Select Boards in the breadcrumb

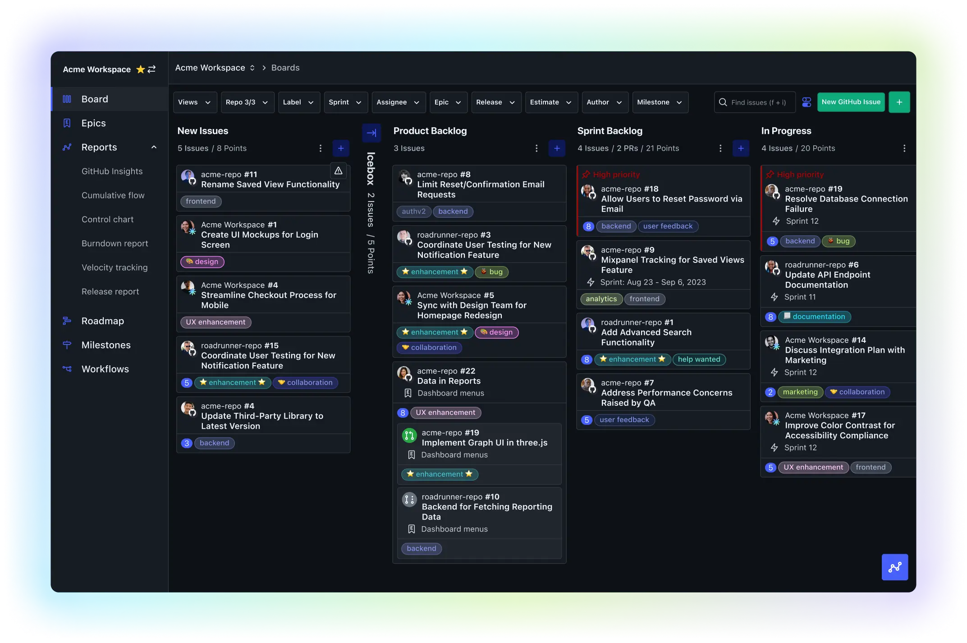tap(285, 68)
